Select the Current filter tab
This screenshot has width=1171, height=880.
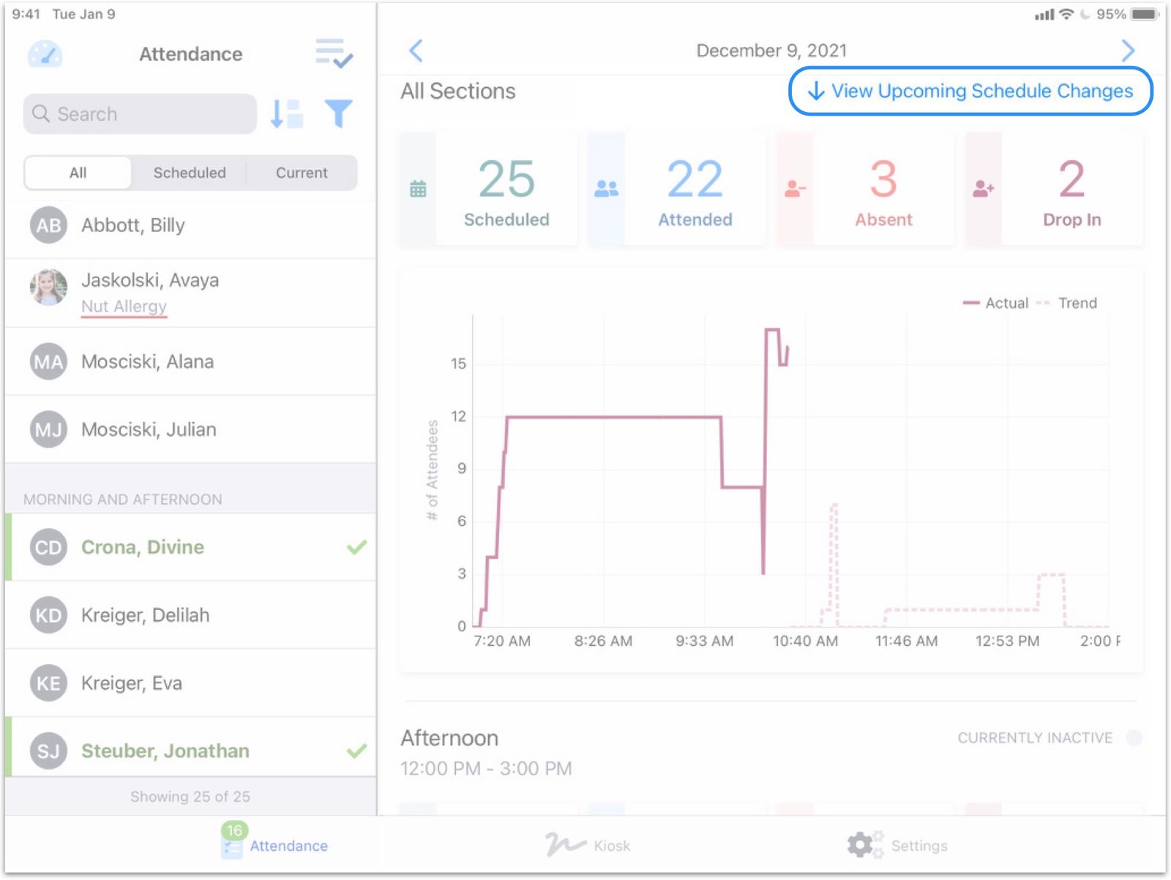tap(301, 173)
